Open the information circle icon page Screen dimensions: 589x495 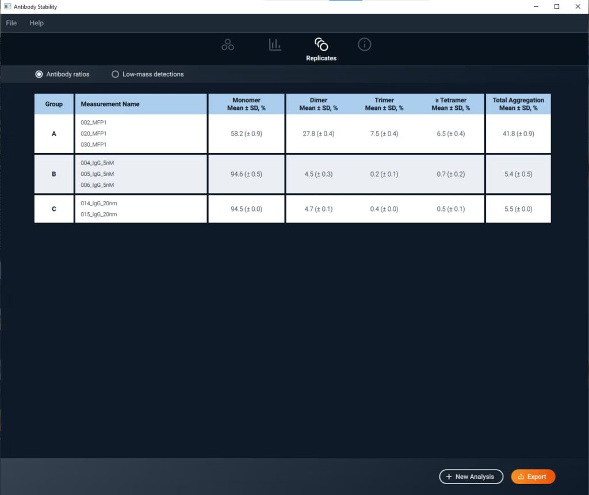(364, 45)
